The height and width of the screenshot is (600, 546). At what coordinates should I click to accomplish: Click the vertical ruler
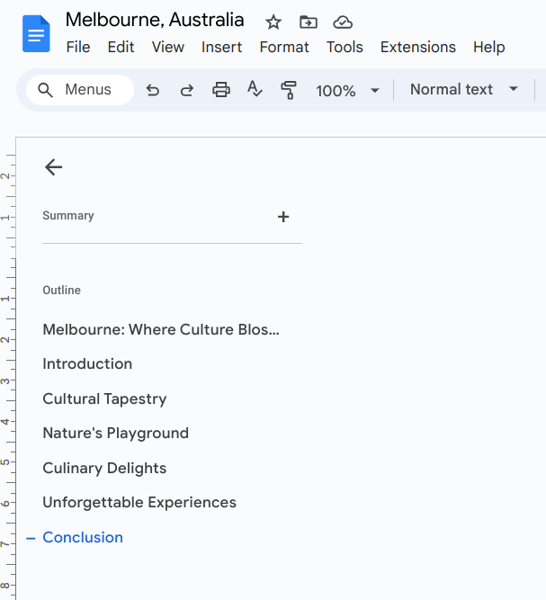pos(8,367)
